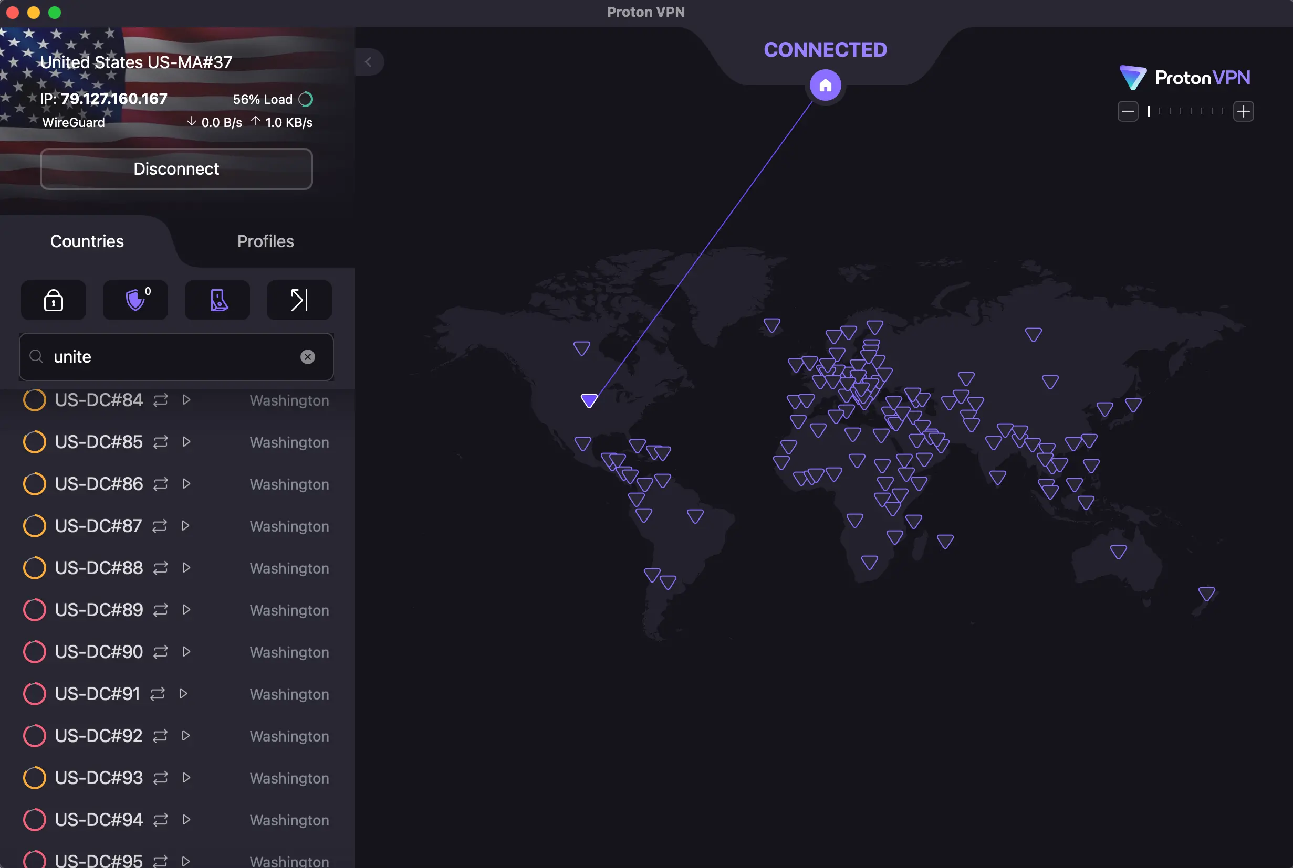Click the connection toggle next to US-DC#84

pyautogui.click(x=160, y=400)
